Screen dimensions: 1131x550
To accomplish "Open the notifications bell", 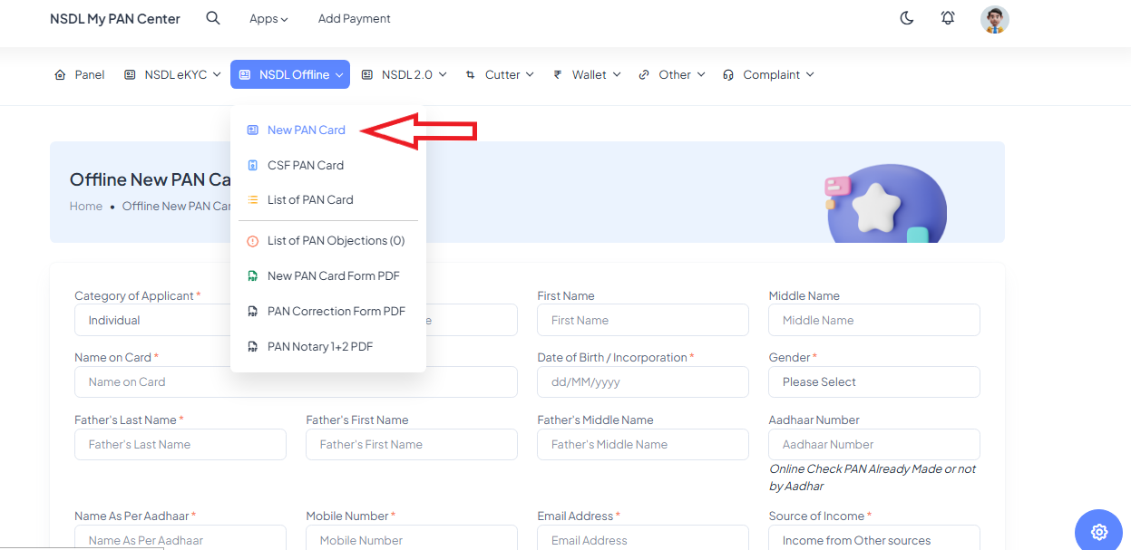I will (948, 18).
